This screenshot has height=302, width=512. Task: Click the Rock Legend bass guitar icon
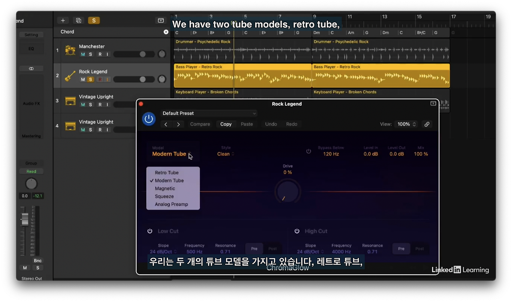tap(70, 75)
